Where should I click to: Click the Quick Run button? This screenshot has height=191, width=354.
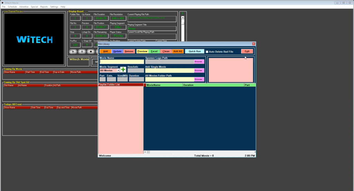195,51
